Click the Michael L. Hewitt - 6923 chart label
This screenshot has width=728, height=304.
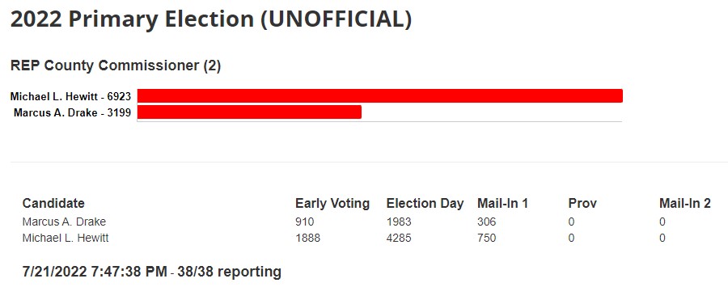point(70,96)
